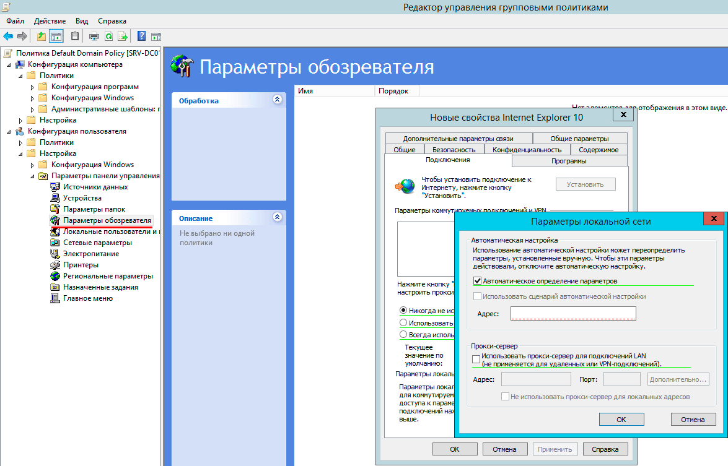Toggle Автоматическое определение параметров checkbox
Screen dimensions: 728x466
[477, 281]
